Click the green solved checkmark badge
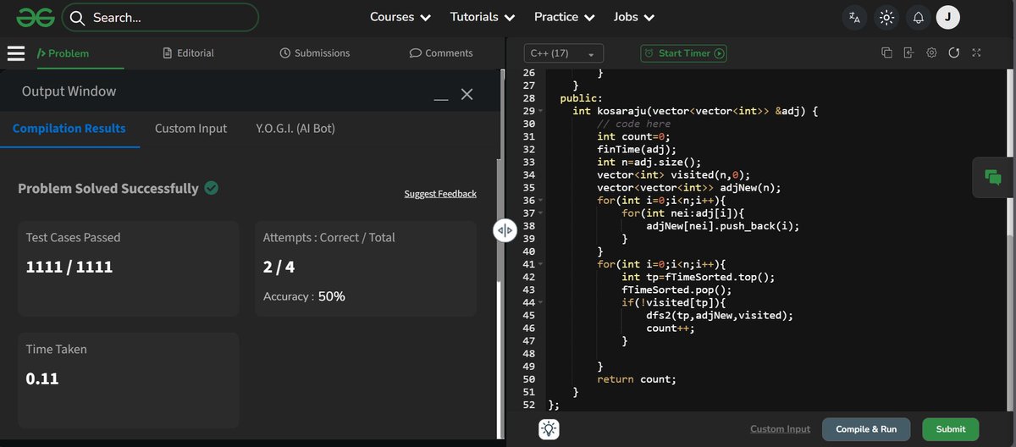This screenshot has width=1016, height=447. pos(212,188)
